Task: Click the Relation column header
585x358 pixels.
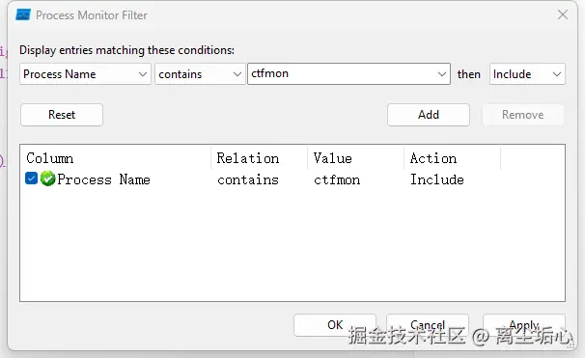Action: click(260, 158)
